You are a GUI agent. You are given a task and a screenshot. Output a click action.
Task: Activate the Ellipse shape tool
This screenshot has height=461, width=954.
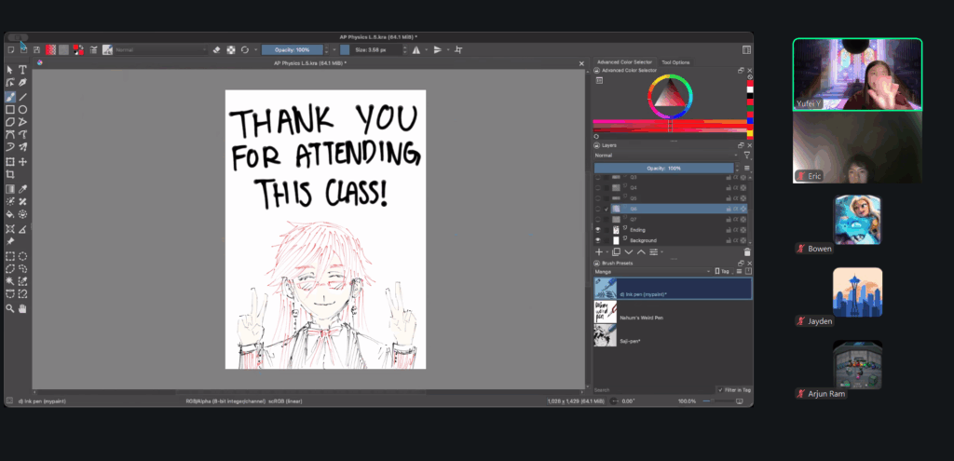point(22,109)
